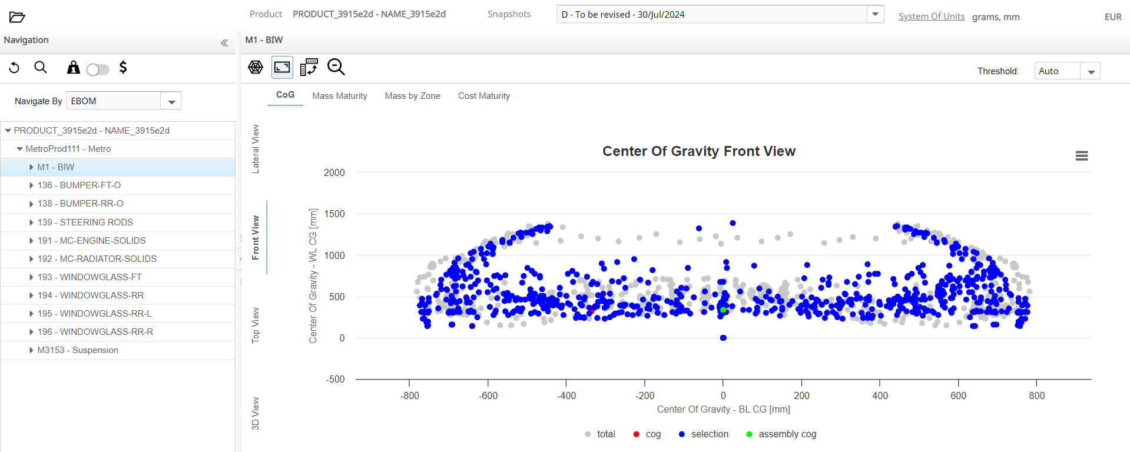Viewport: 1130px width, 452px height.
Task: Click the spider web chart icon
Action: click(256, 68)
